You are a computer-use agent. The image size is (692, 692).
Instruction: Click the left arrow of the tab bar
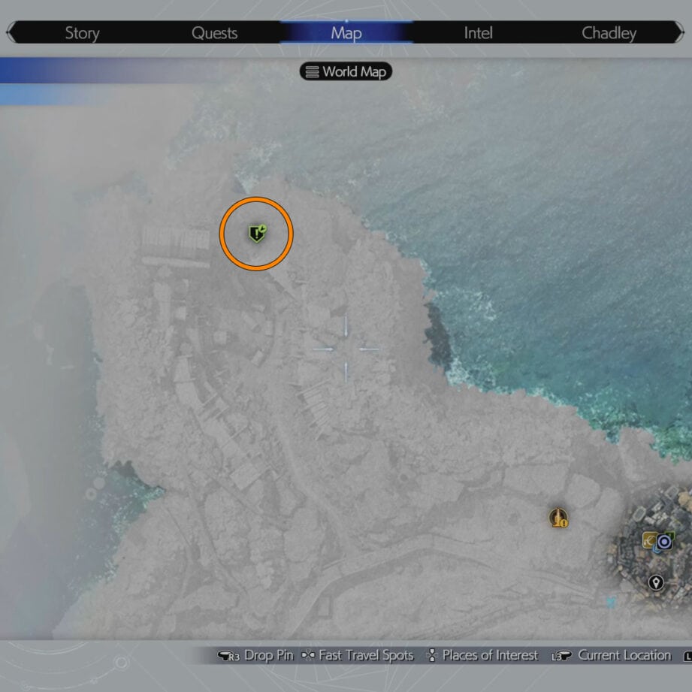click(x=11, y=32)
